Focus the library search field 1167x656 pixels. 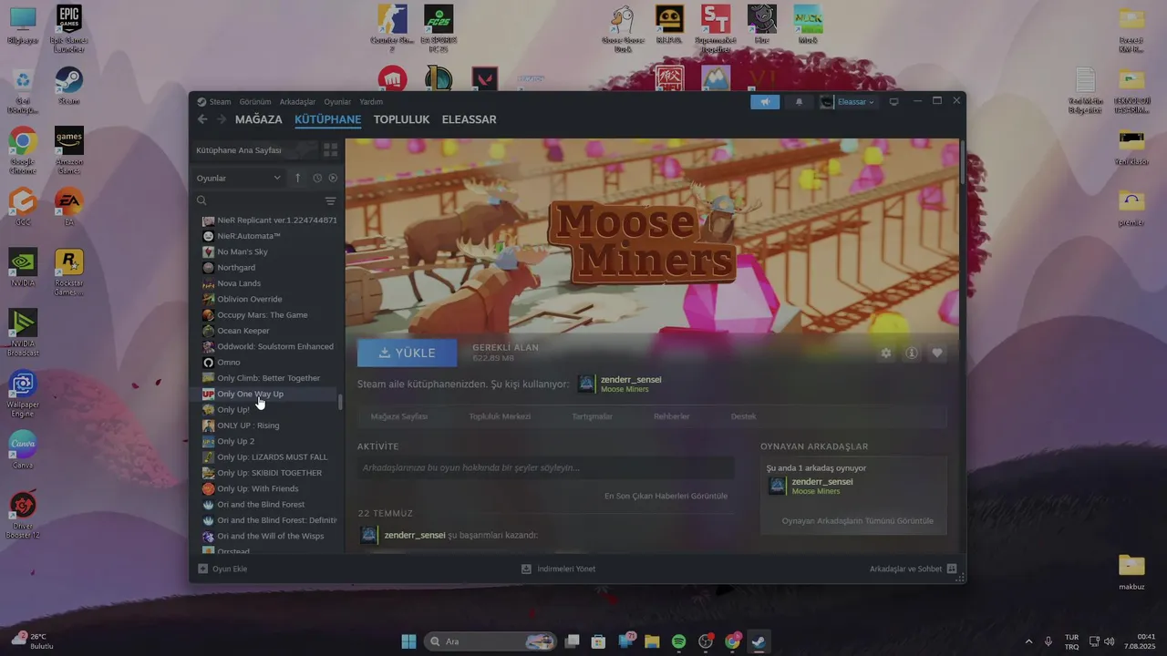pos(259,200)
